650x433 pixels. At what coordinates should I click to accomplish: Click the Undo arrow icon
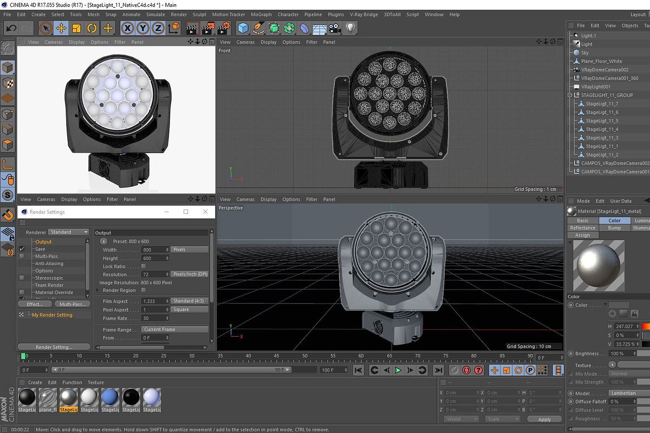(x=11, y=28)
